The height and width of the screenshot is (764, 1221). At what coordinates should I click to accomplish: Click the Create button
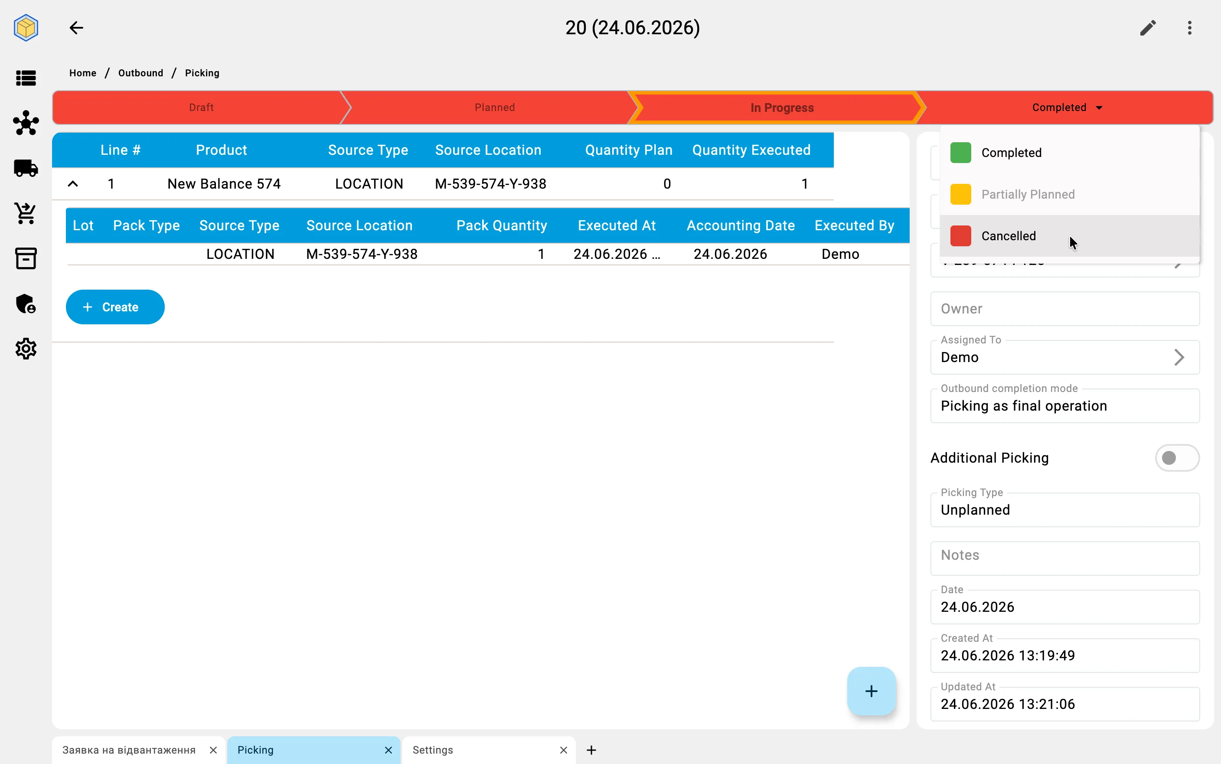[115, 307]
